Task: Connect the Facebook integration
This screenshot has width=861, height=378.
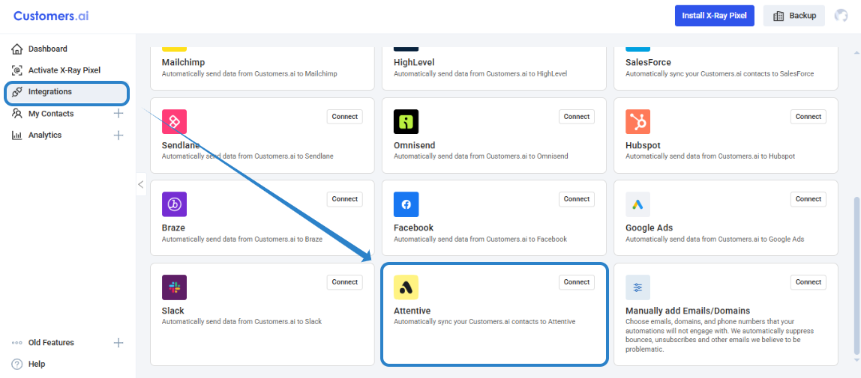Action: pos(577,199)
